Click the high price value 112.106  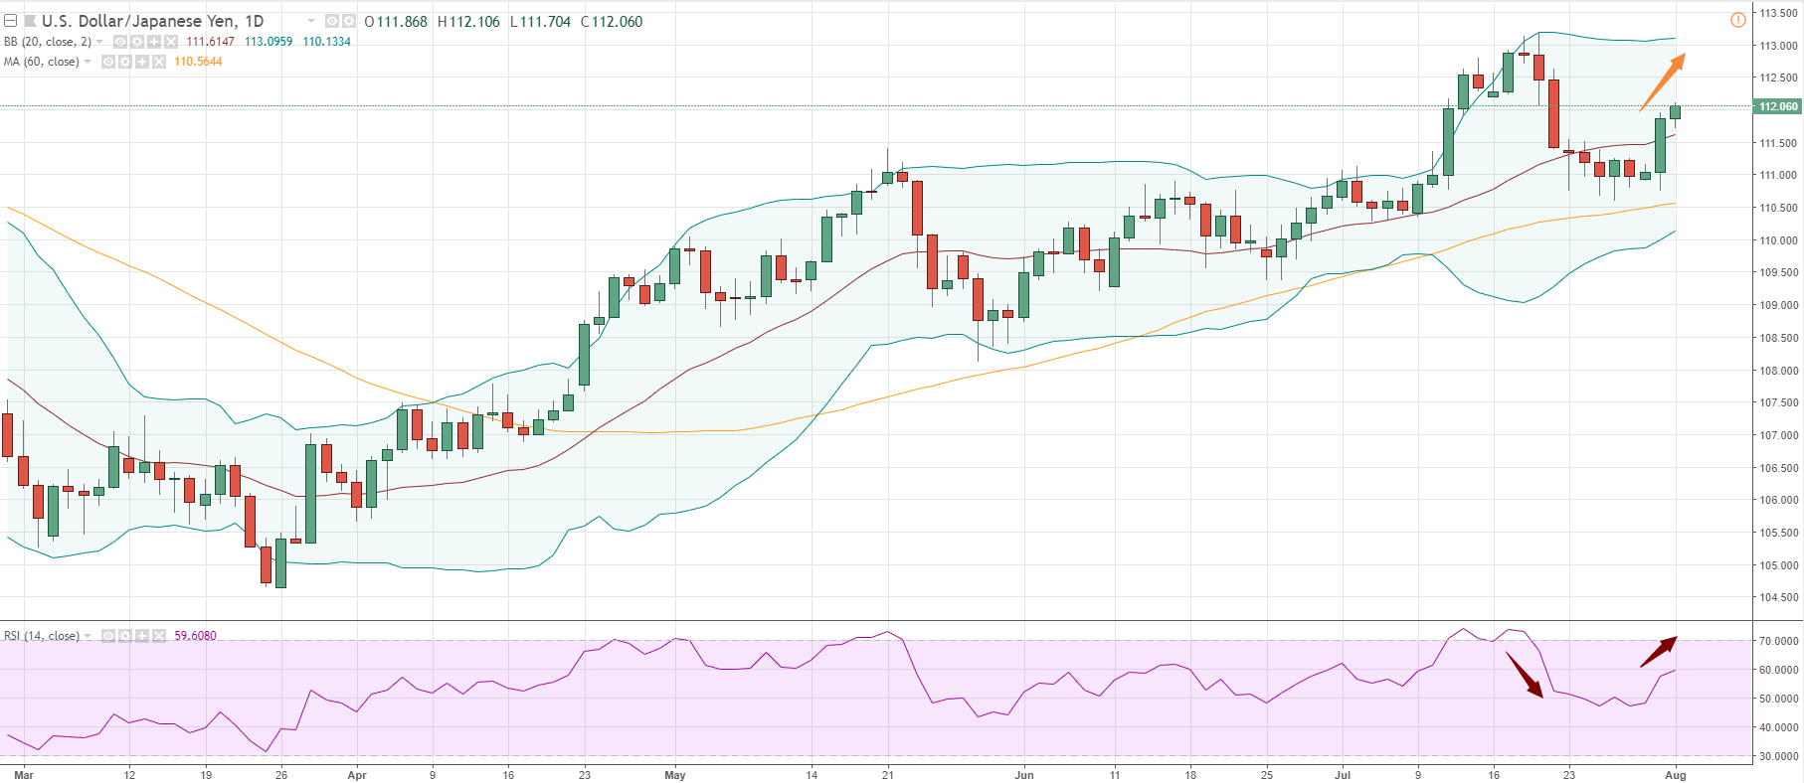pyautogui.click(x=474, y=22)
